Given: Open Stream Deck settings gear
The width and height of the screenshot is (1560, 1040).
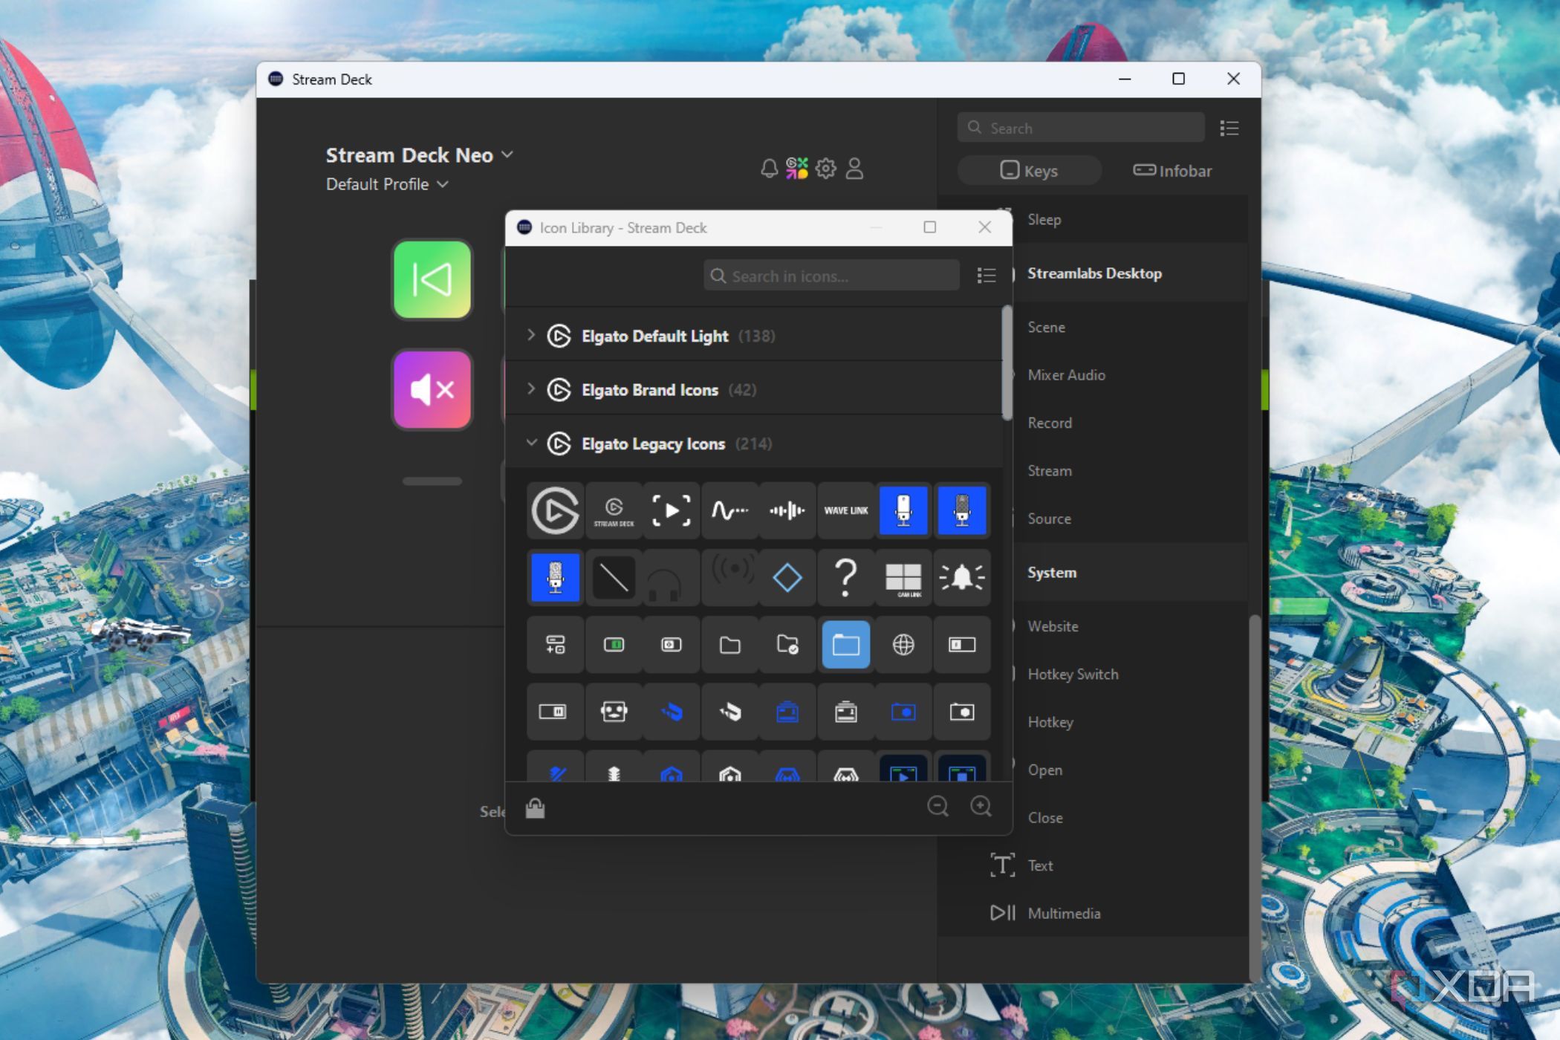Looking at the screenshot, I should point(825,169).
